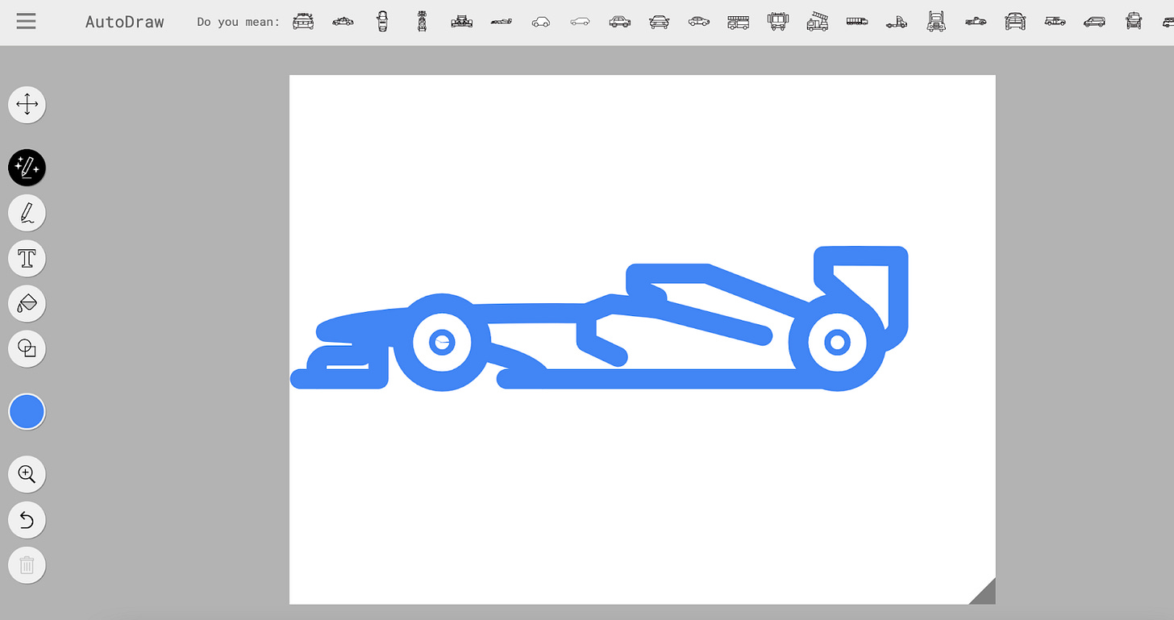The image size is (1174, 620).
Task: Select the fire truck with raised ladder suggestion
Action: [817, 21]
